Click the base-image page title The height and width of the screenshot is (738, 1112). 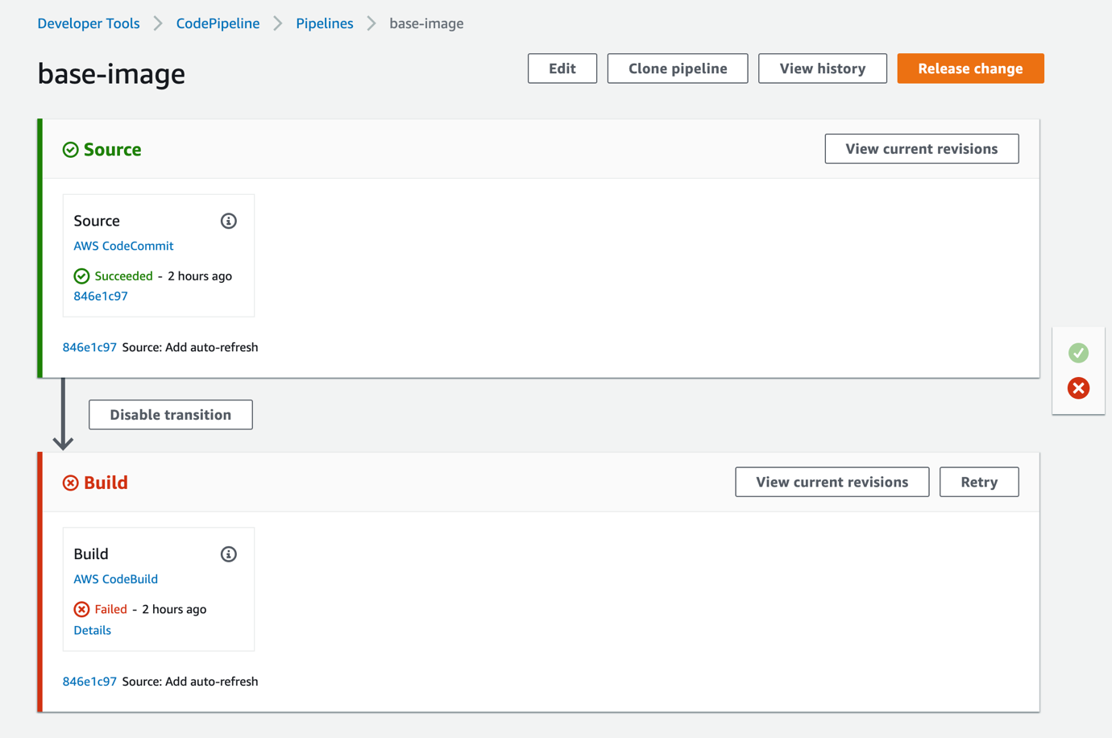(x=111, y=73)
